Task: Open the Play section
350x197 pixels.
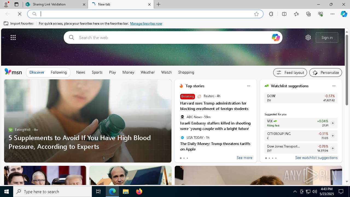Action: [112, 72]
